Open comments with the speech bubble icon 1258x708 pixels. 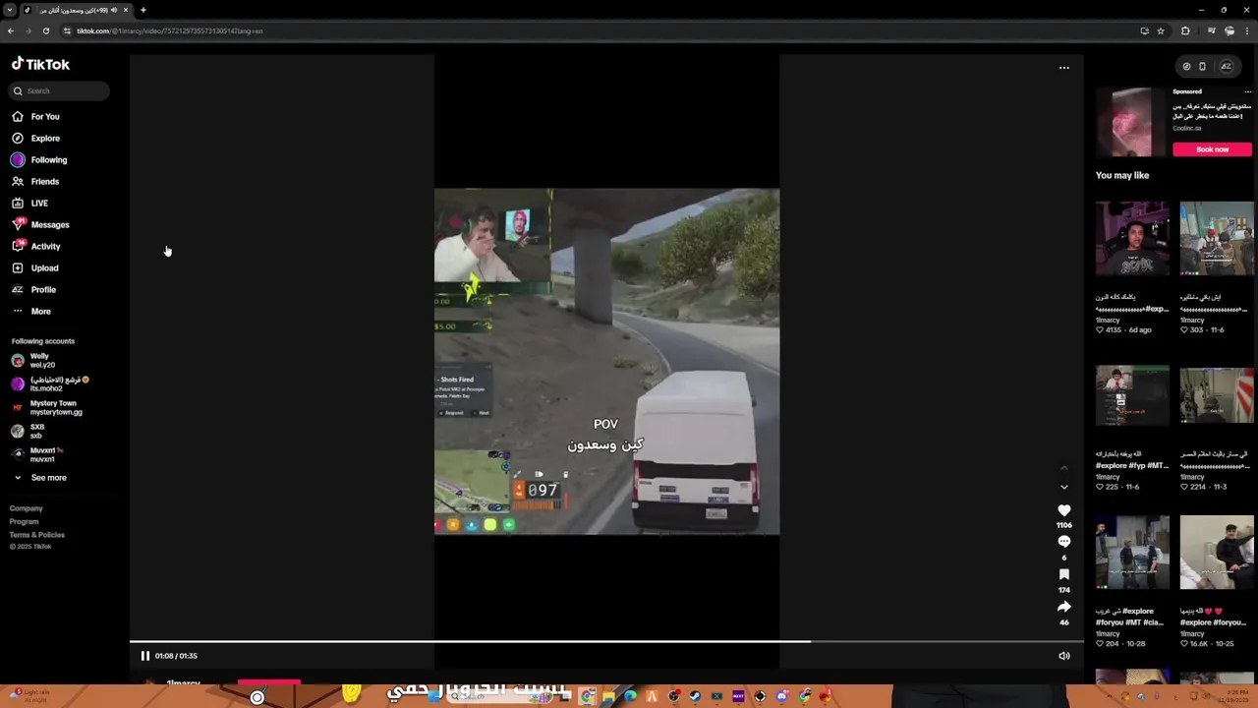click(x=1063, y=542)
